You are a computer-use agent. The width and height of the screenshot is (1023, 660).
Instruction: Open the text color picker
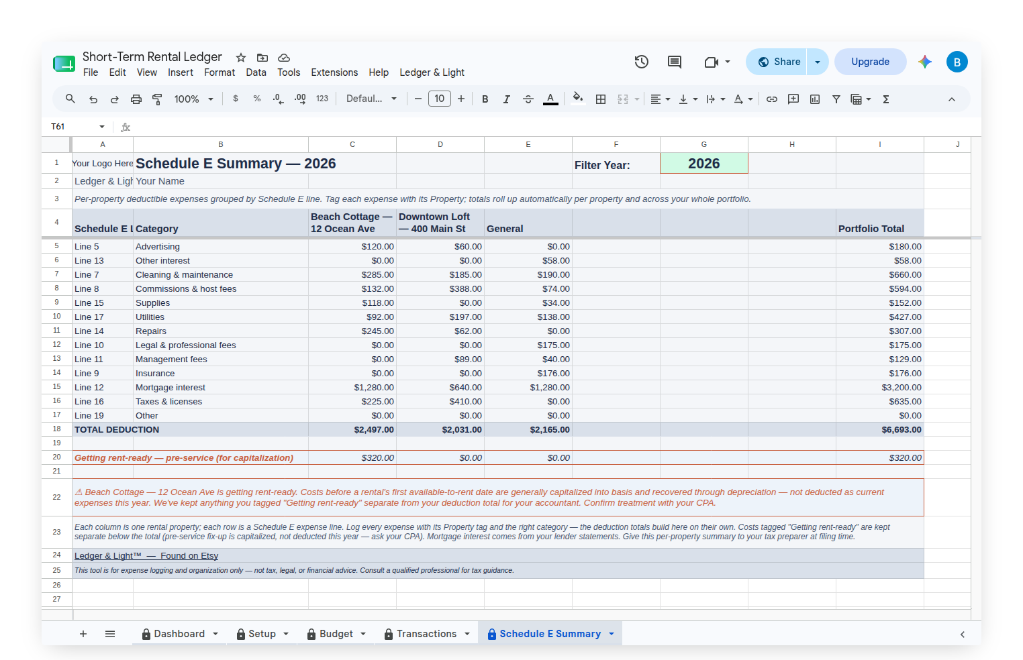pyautogui.click(x=550, y=99)
